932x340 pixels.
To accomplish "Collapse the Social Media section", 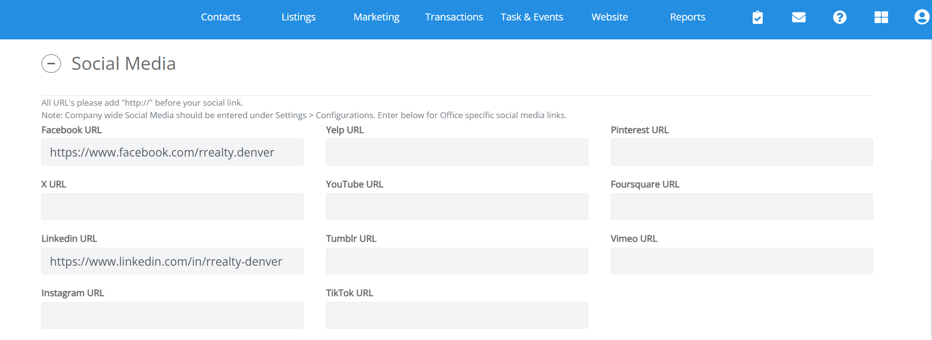I will pos(51,64).
